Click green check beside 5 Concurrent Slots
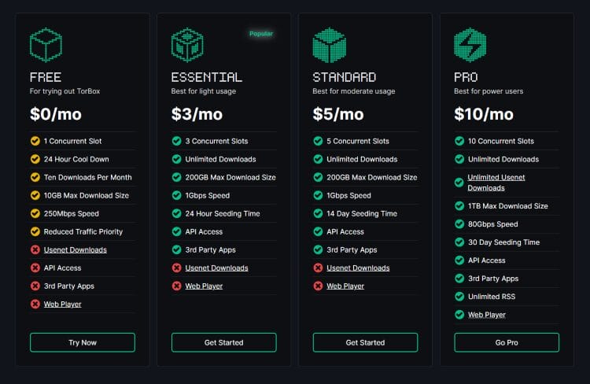Image resolution: width=590 pixels, height=384 pixels. pos(318,141)
